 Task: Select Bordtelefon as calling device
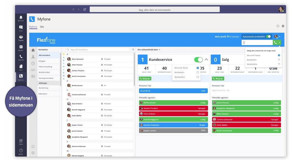tap(279, 60)
